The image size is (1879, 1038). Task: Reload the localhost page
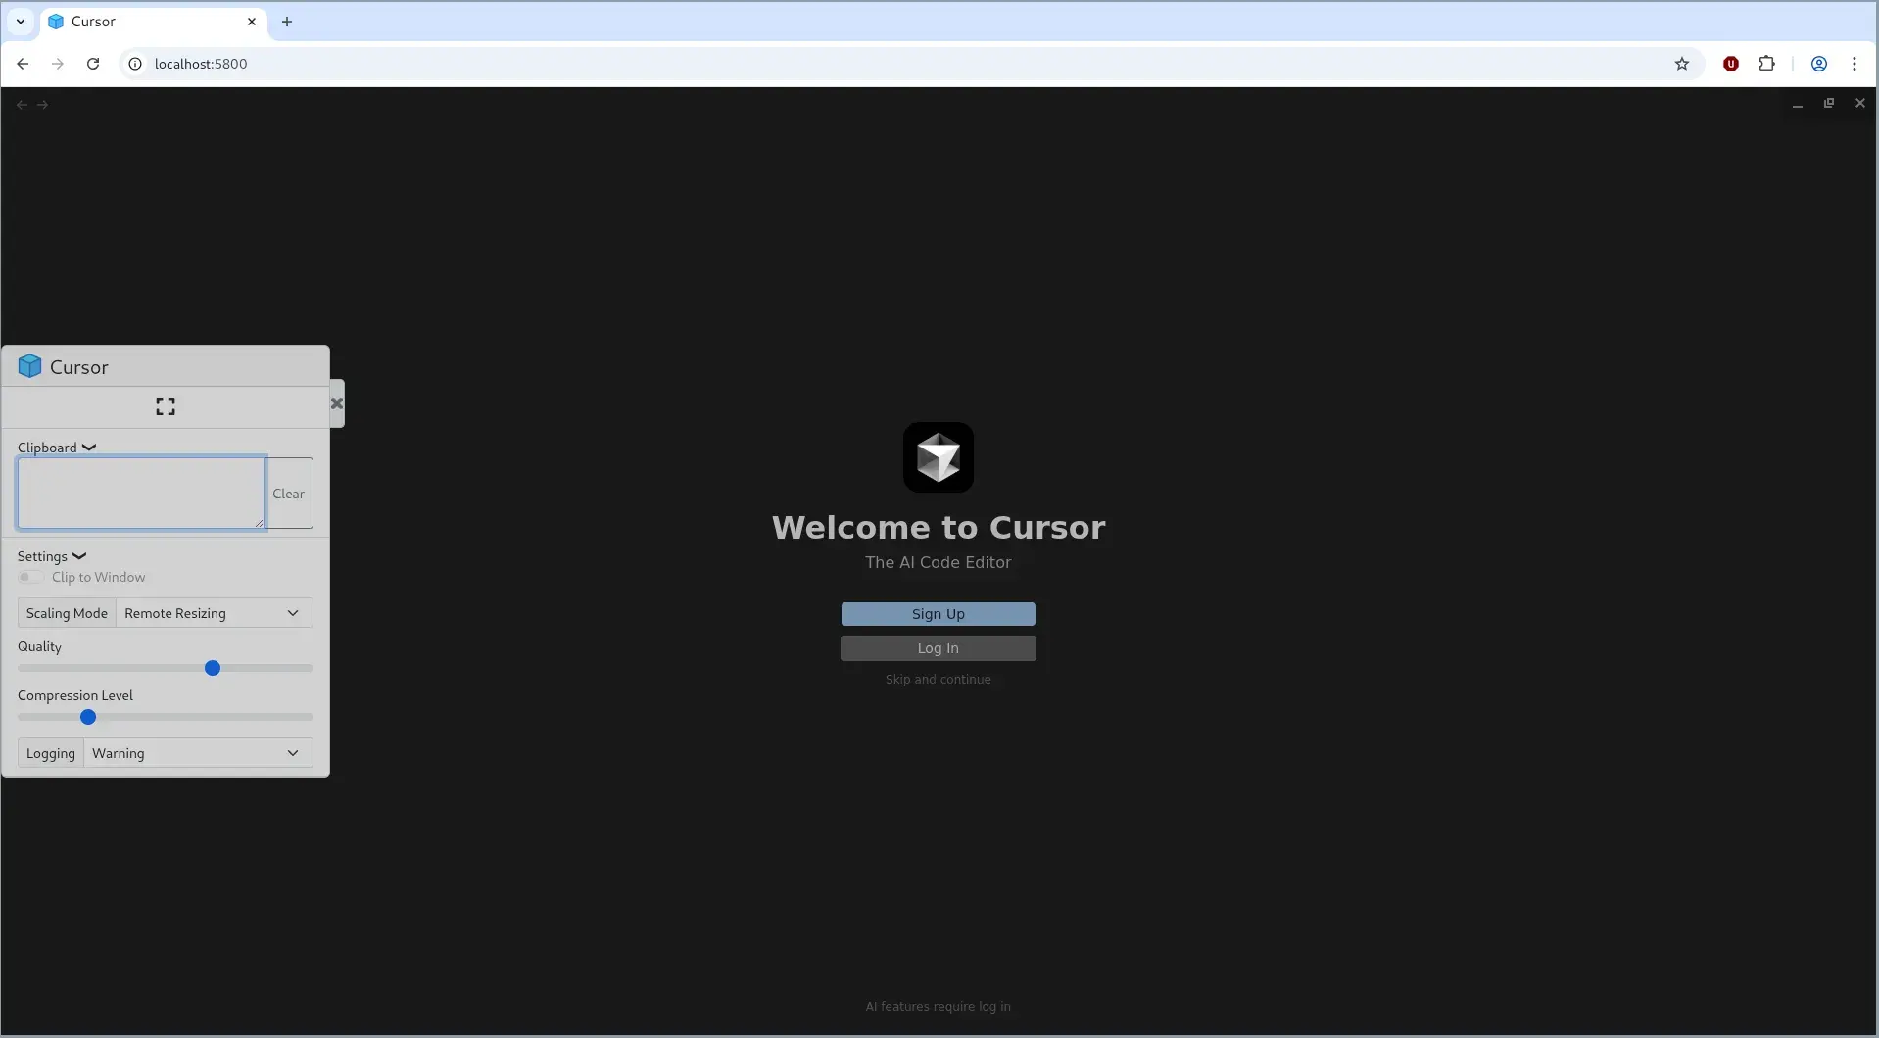coord(93,64)
